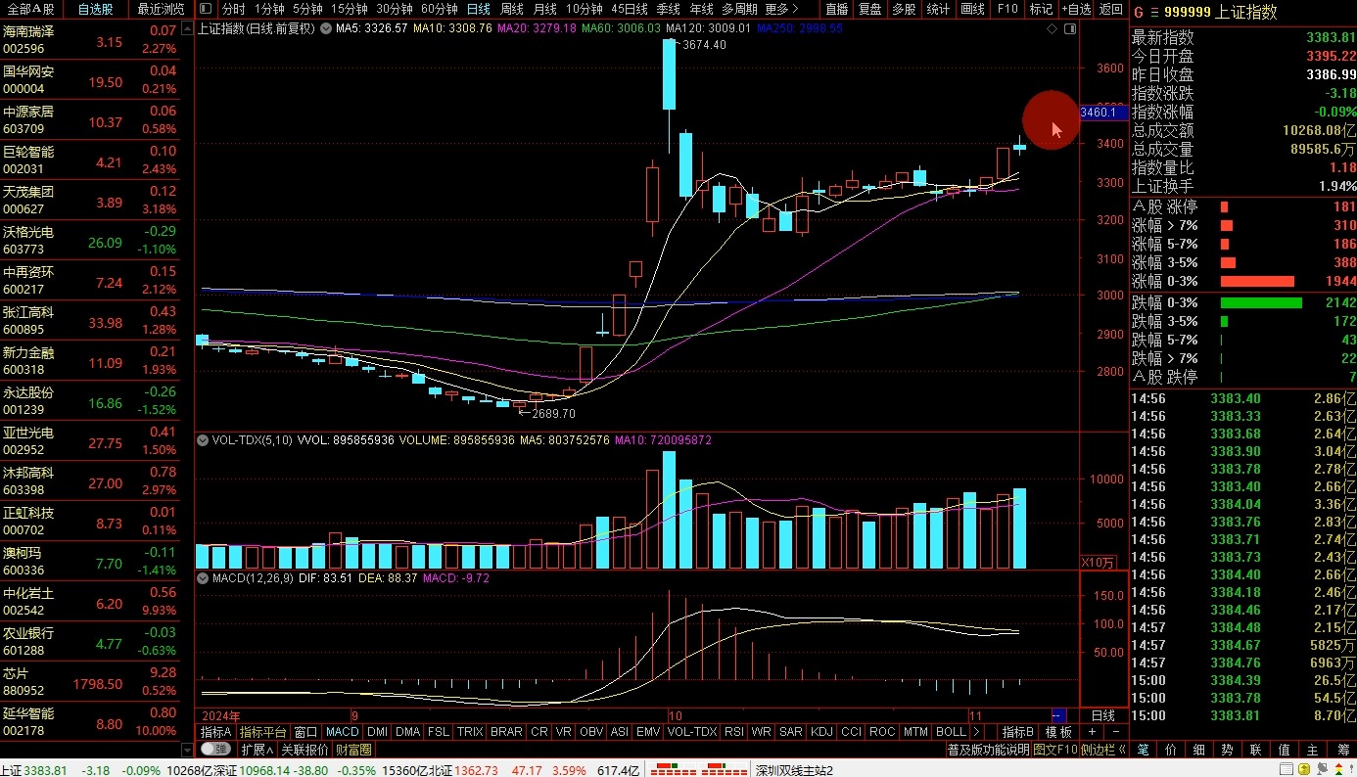Click the 普及版功能说明 link
Image resolution: width=1357 pixels, height=777 pixels.
coord(989,750)
